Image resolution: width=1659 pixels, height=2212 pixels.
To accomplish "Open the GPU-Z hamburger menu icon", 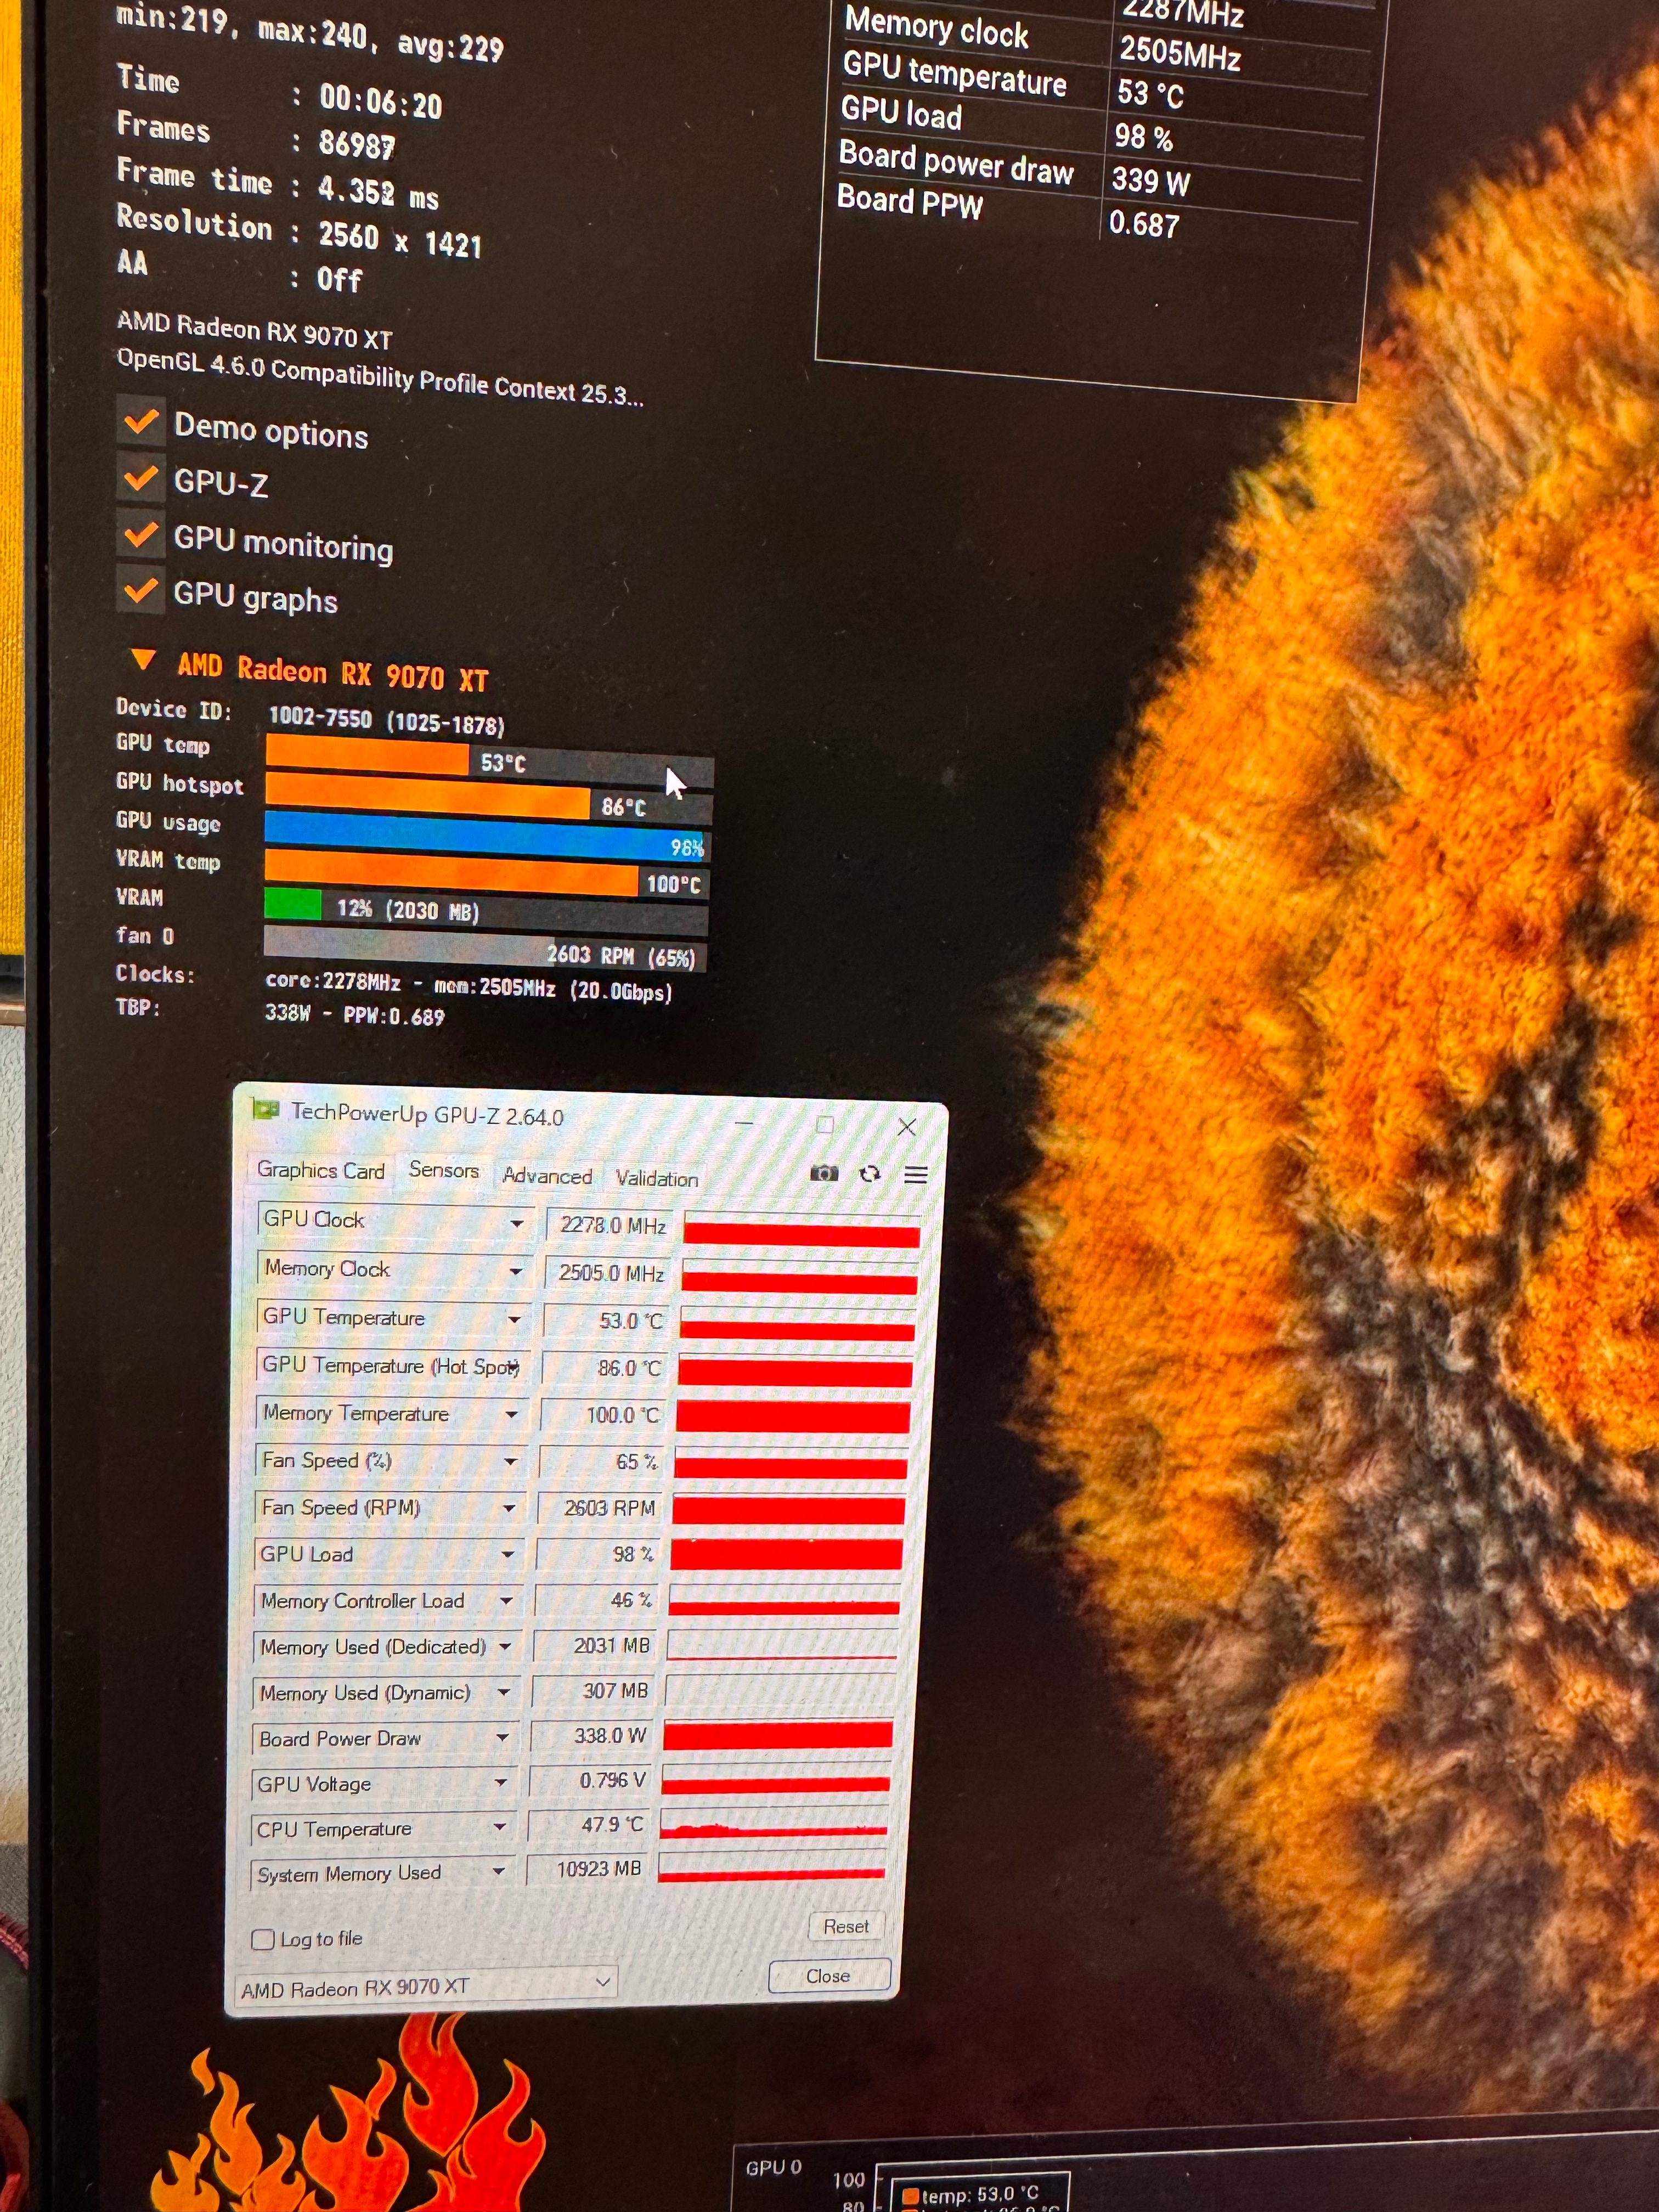I will pos(916,1175).
